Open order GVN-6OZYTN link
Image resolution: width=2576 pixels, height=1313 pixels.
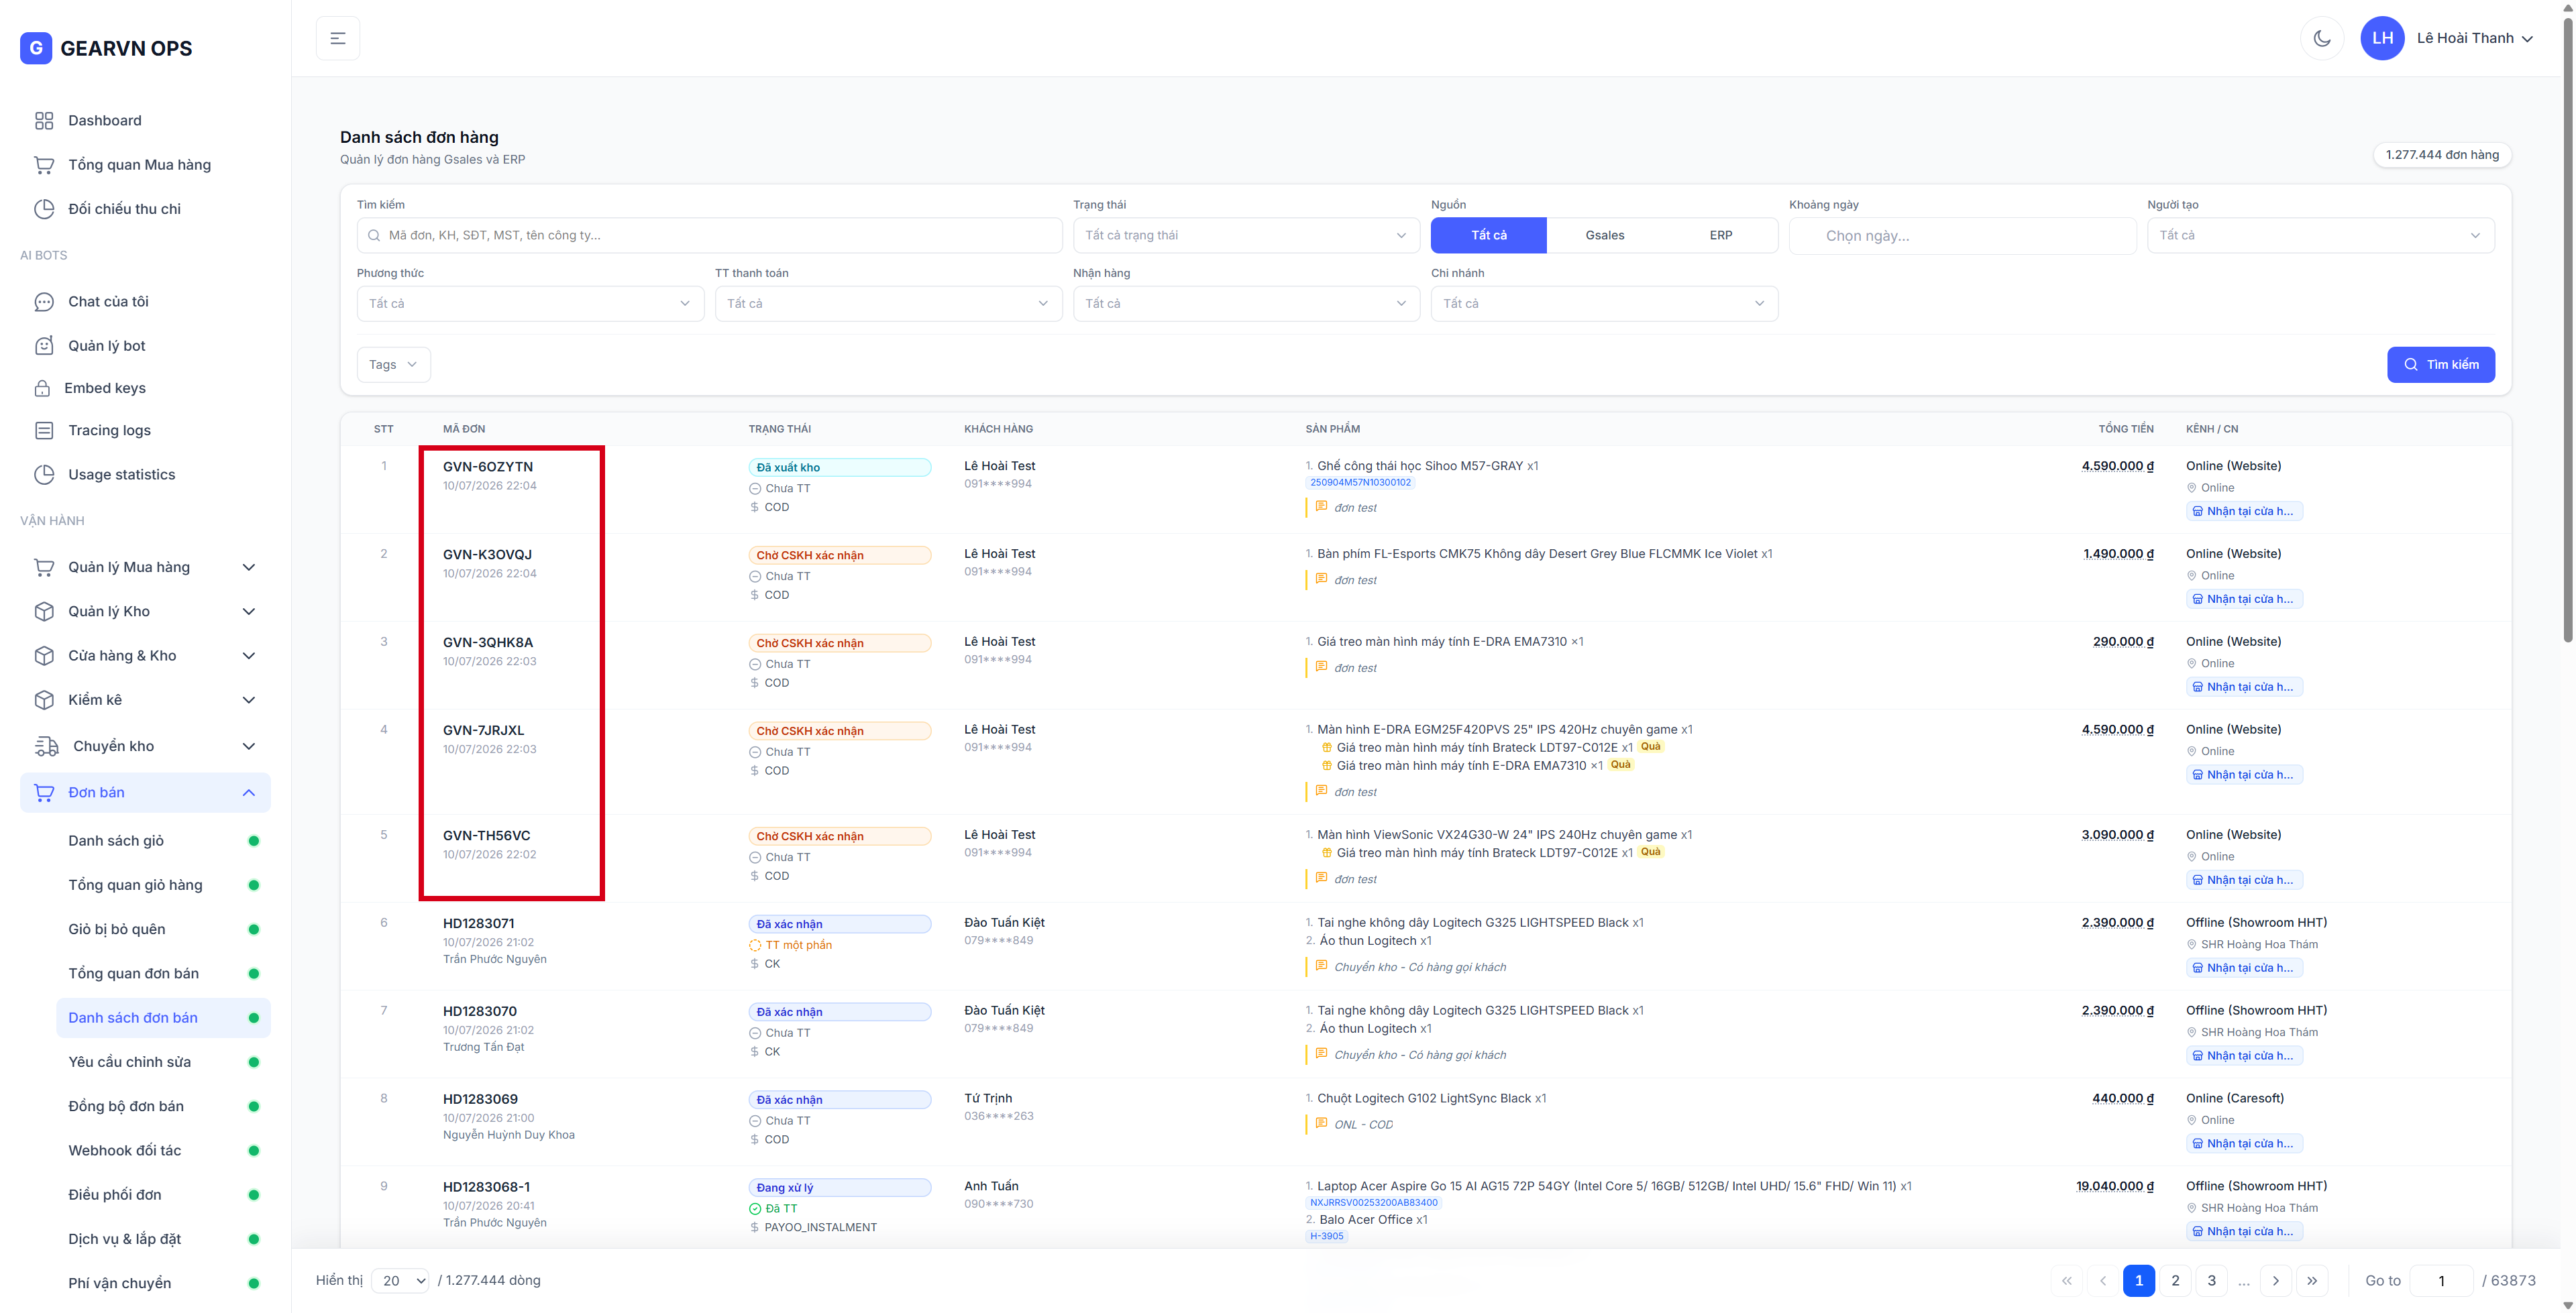point(488,467)
